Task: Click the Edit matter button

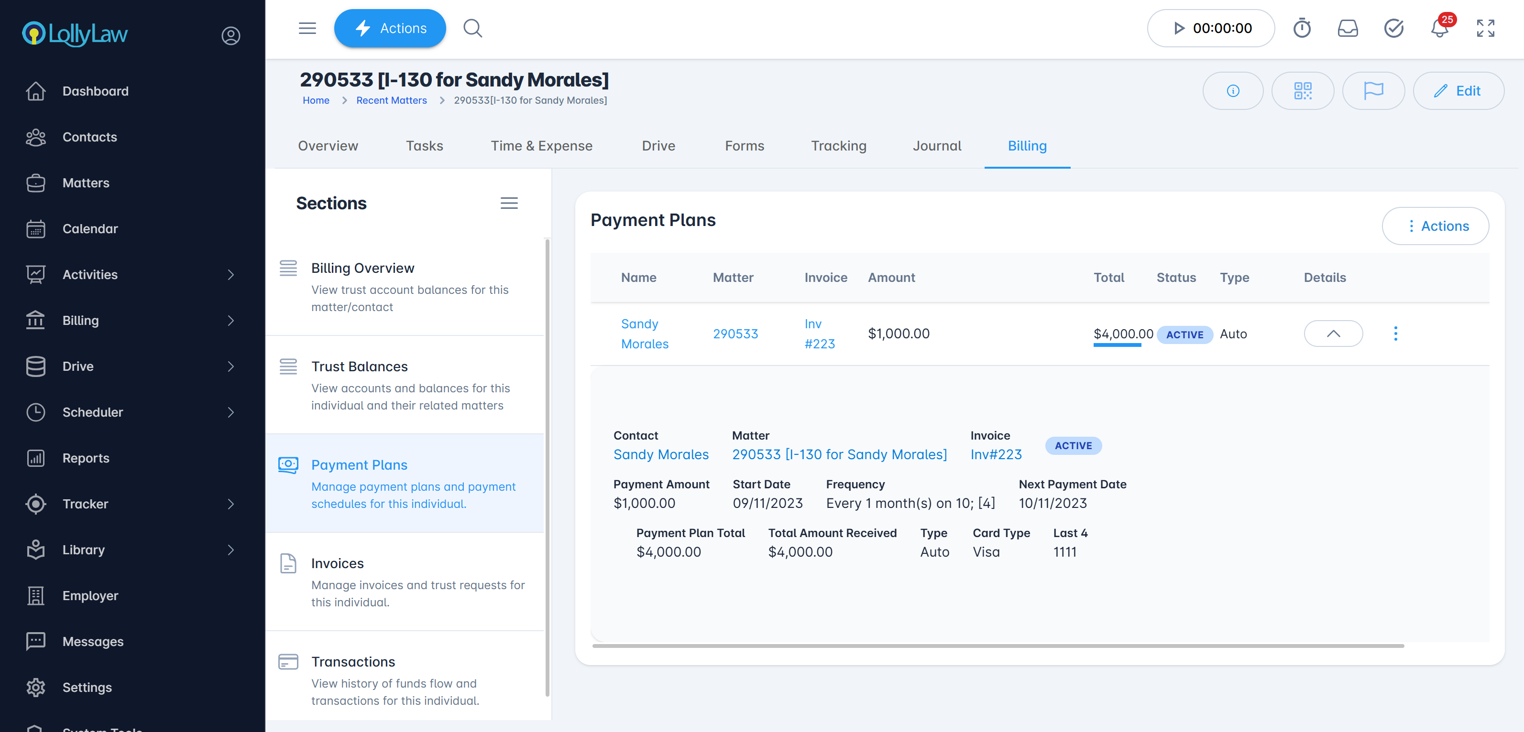Action: pos(1458,90)
